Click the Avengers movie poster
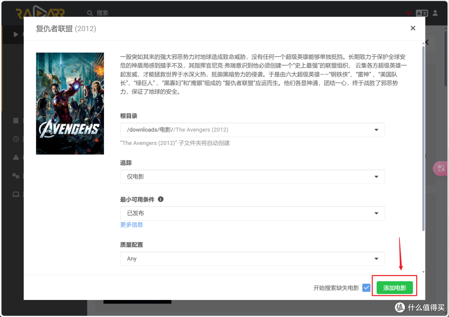 (x=70, y=103)
